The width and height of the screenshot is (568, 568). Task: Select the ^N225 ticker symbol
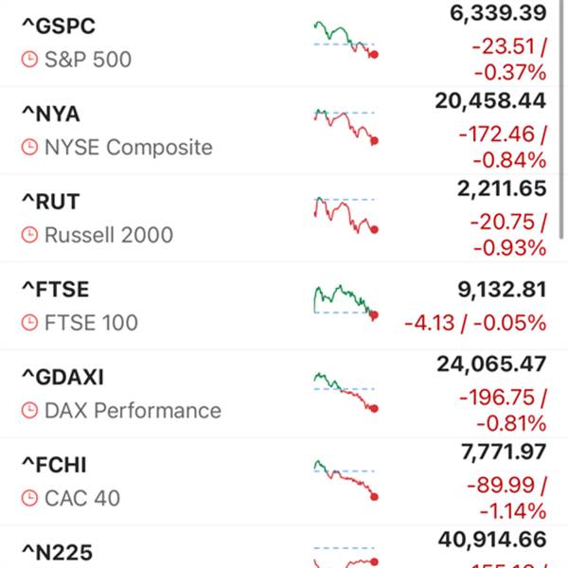57,553
